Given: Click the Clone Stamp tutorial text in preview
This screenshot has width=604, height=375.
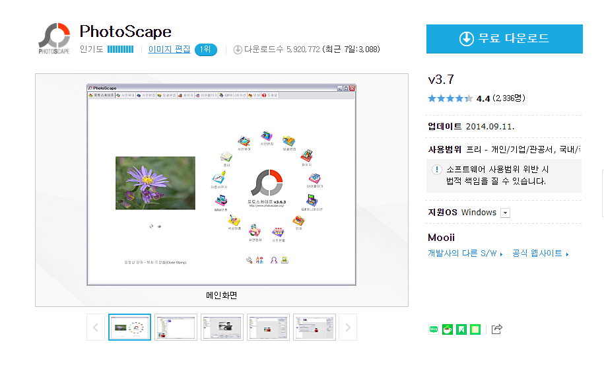Looking at the screenshot, I should [155, 263].
